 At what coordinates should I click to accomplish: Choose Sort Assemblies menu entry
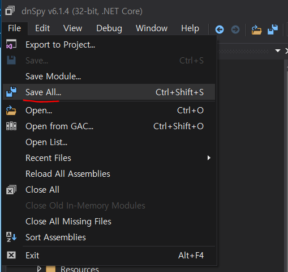[x=109, y=237]
